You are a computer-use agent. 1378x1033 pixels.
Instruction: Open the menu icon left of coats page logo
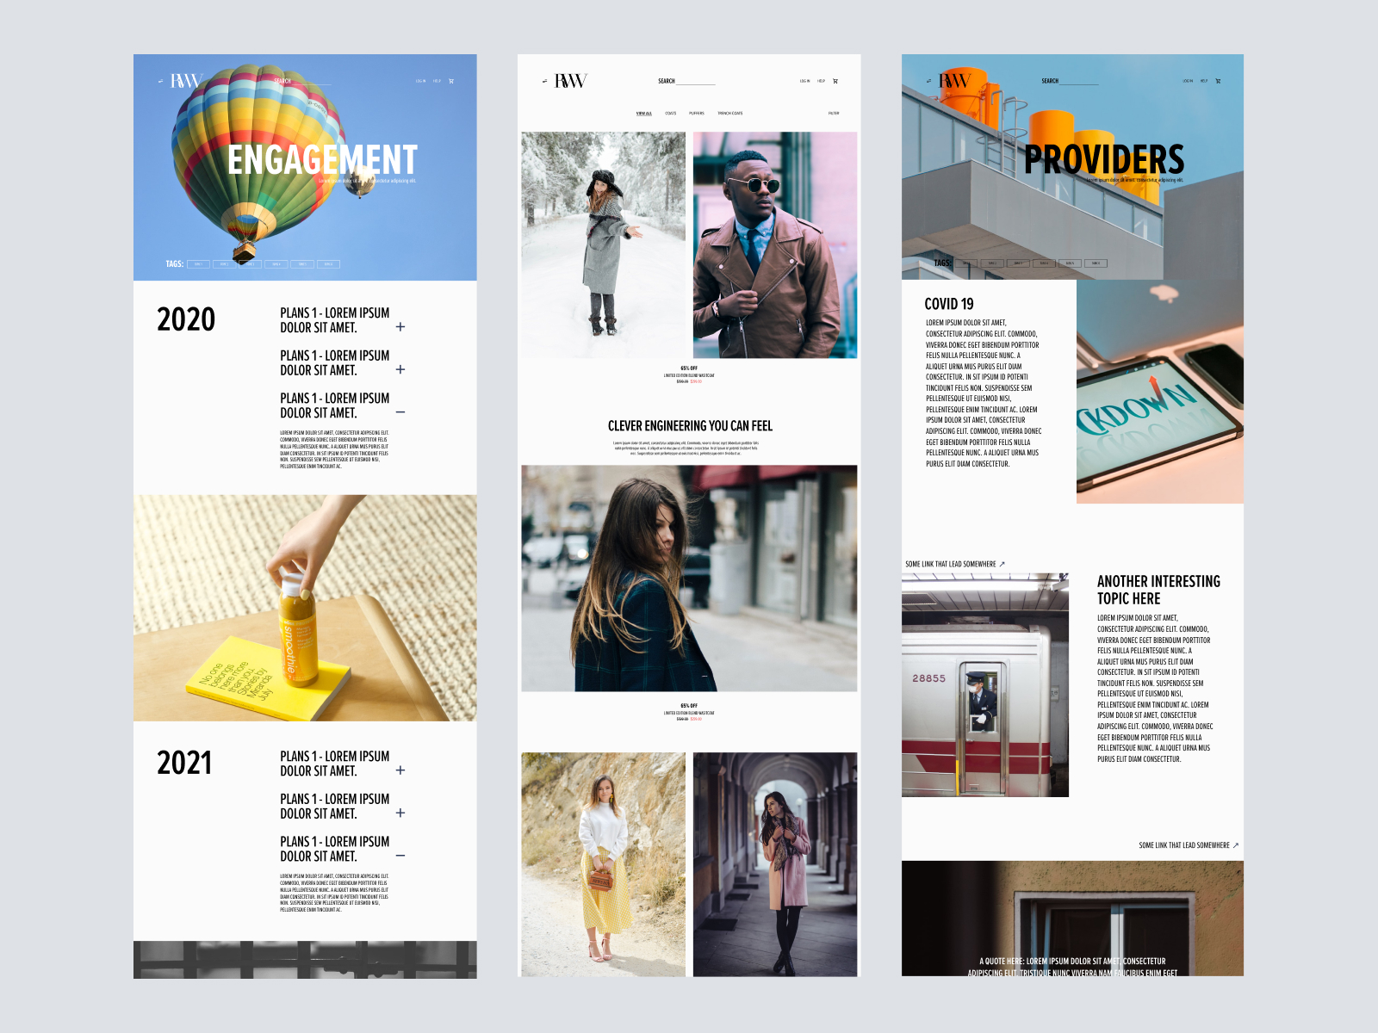[x=544, y=81]
